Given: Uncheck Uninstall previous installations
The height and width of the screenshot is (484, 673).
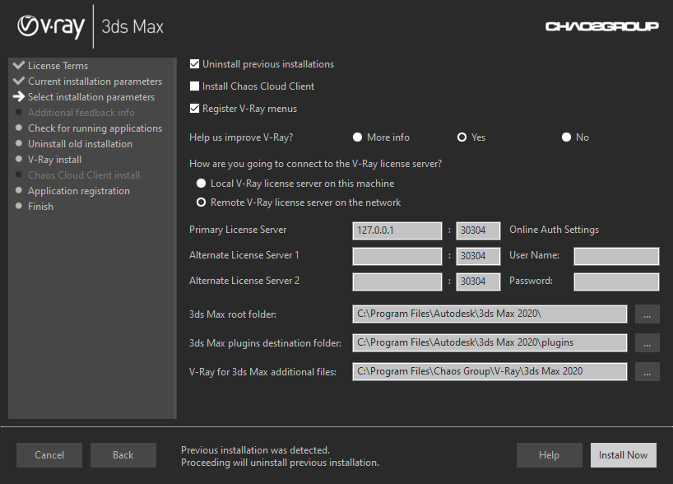Looking at the screenshot, I should click(193, 63).
